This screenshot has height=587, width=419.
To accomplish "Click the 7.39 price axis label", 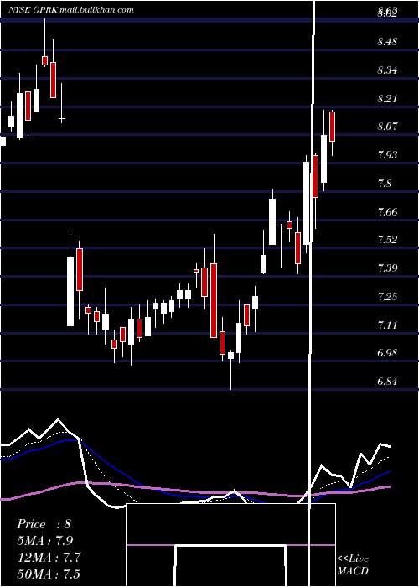I will tap(387, 268).
